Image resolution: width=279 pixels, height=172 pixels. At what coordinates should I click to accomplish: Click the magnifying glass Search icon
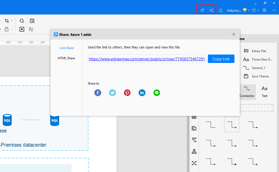[x=22, y=21]
